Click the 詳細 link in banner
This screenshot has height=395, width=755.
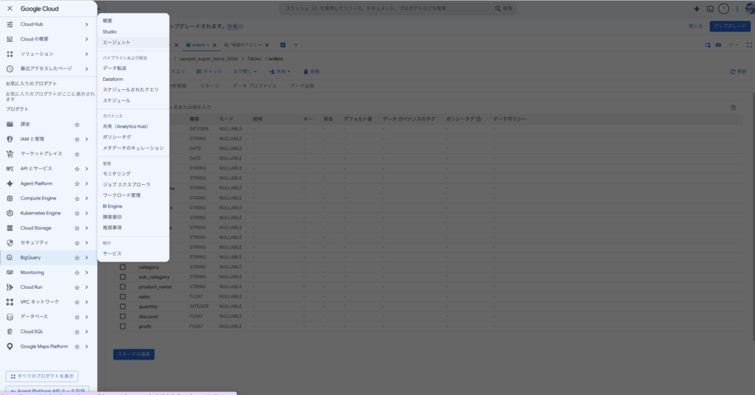coord(234,27)
